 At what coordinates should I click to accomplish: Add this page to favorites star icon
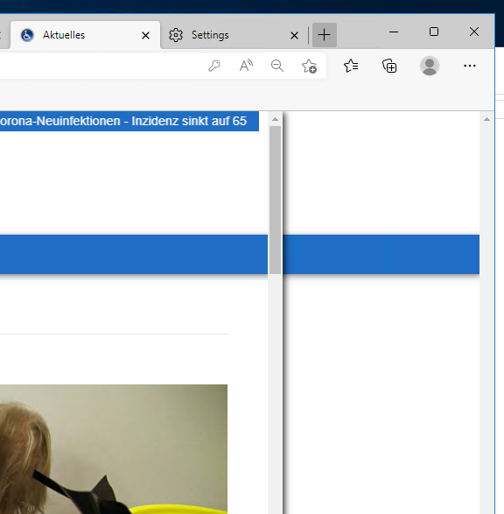coord(309,67)
